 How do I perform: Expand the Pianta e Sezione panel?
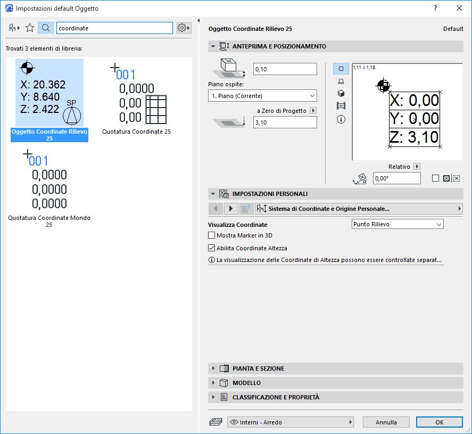tap(213, 369)
